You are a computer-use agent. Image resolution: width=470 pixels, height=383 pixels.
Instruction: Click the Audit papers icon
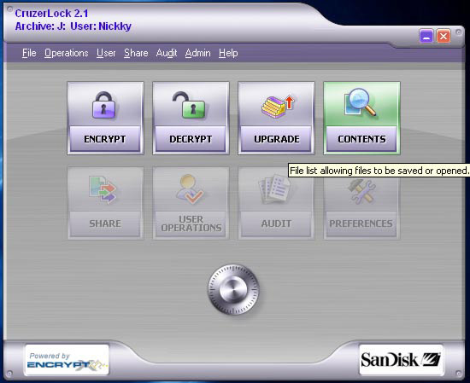coord(274,189)
